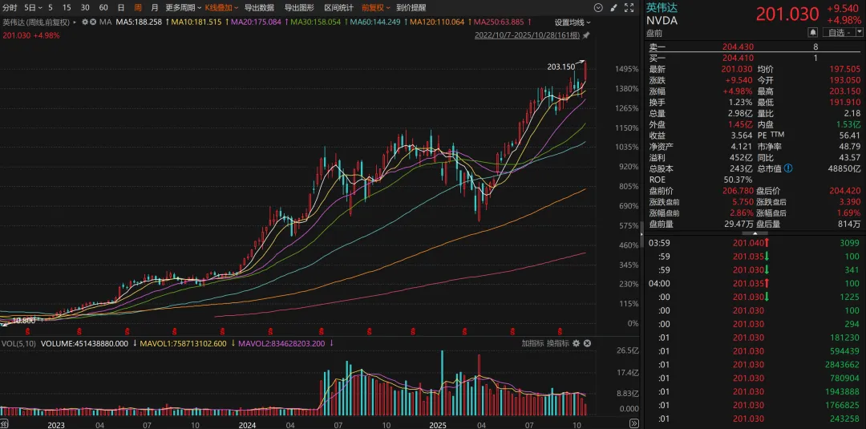Click the ROE value 50.37%
This screenshot has width=866, height=429.
point(738,180)
